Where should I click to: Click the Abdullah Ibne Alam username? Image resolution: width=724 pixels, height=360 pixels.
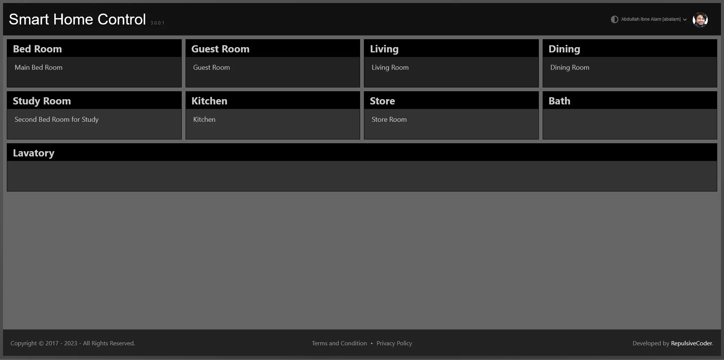650,19
